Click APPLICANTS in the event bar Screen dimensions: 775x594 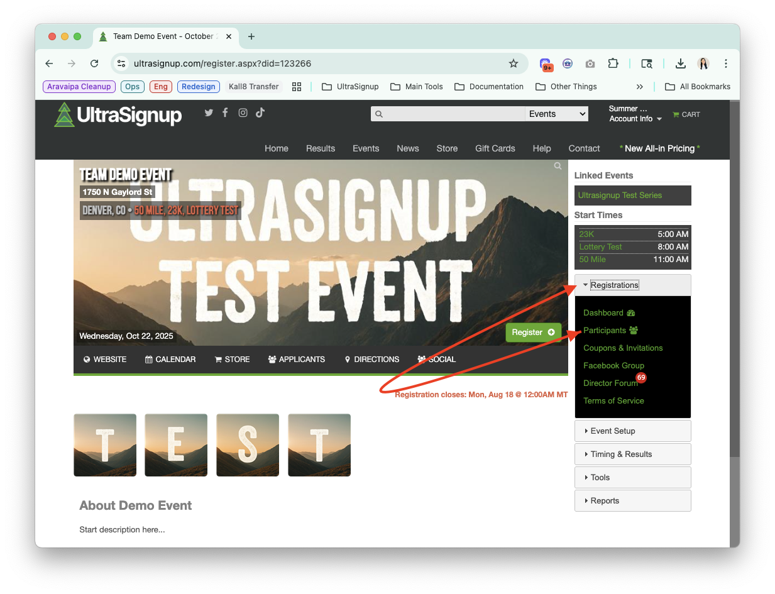tap(297, 360)
